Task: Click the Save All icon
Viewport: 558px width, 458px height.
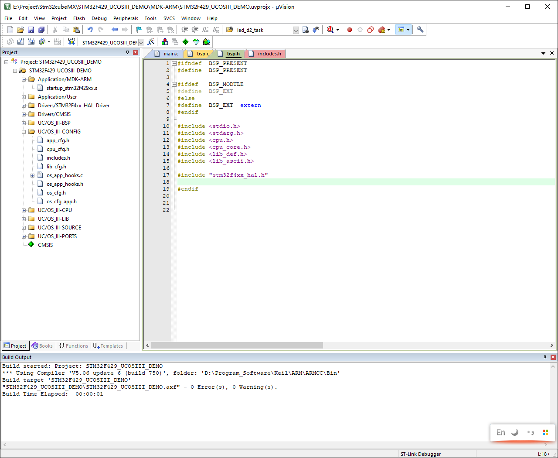Action: [x=41, y=30]
